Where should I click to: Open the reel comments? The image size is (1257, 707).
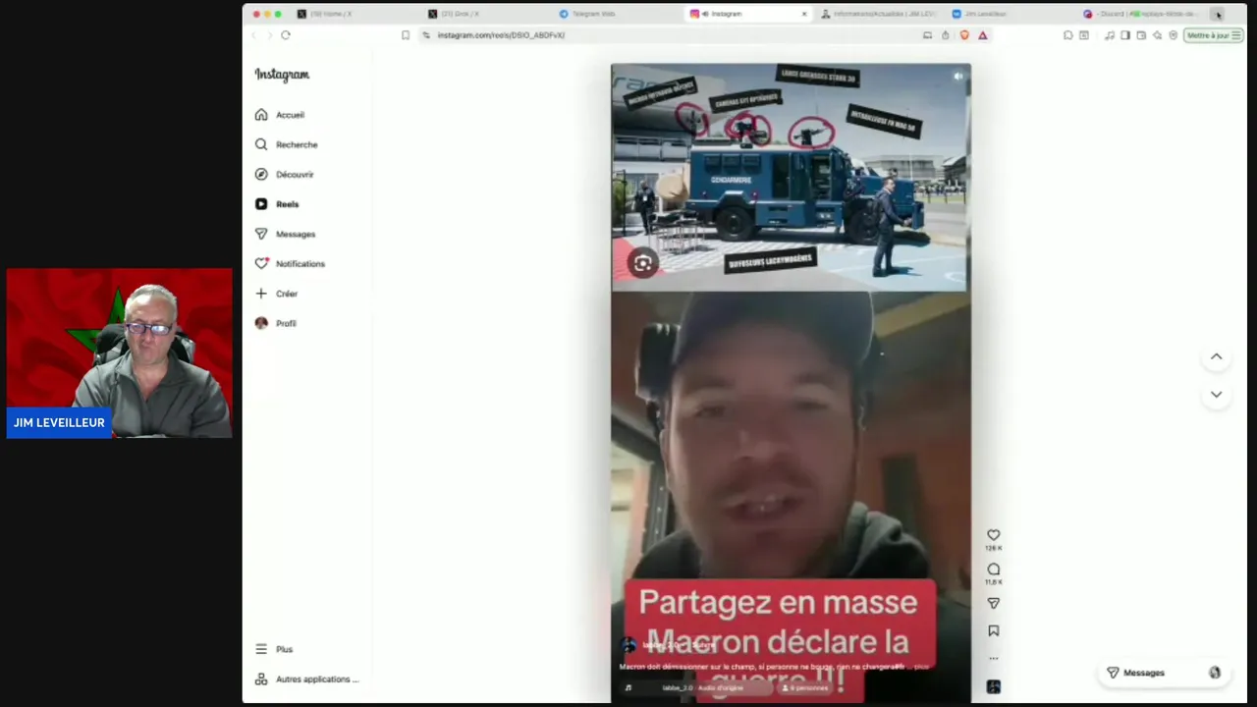coord(993,570)
